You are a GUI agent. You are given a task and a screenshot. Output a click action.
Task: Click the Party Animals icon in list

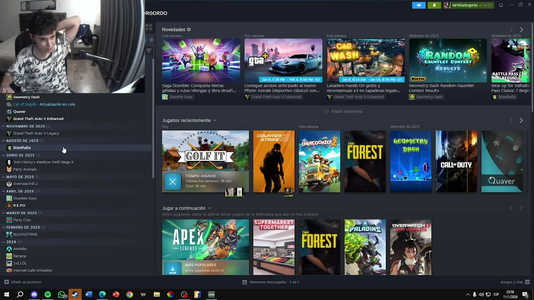pyautogui.click(x=9, y=169)
